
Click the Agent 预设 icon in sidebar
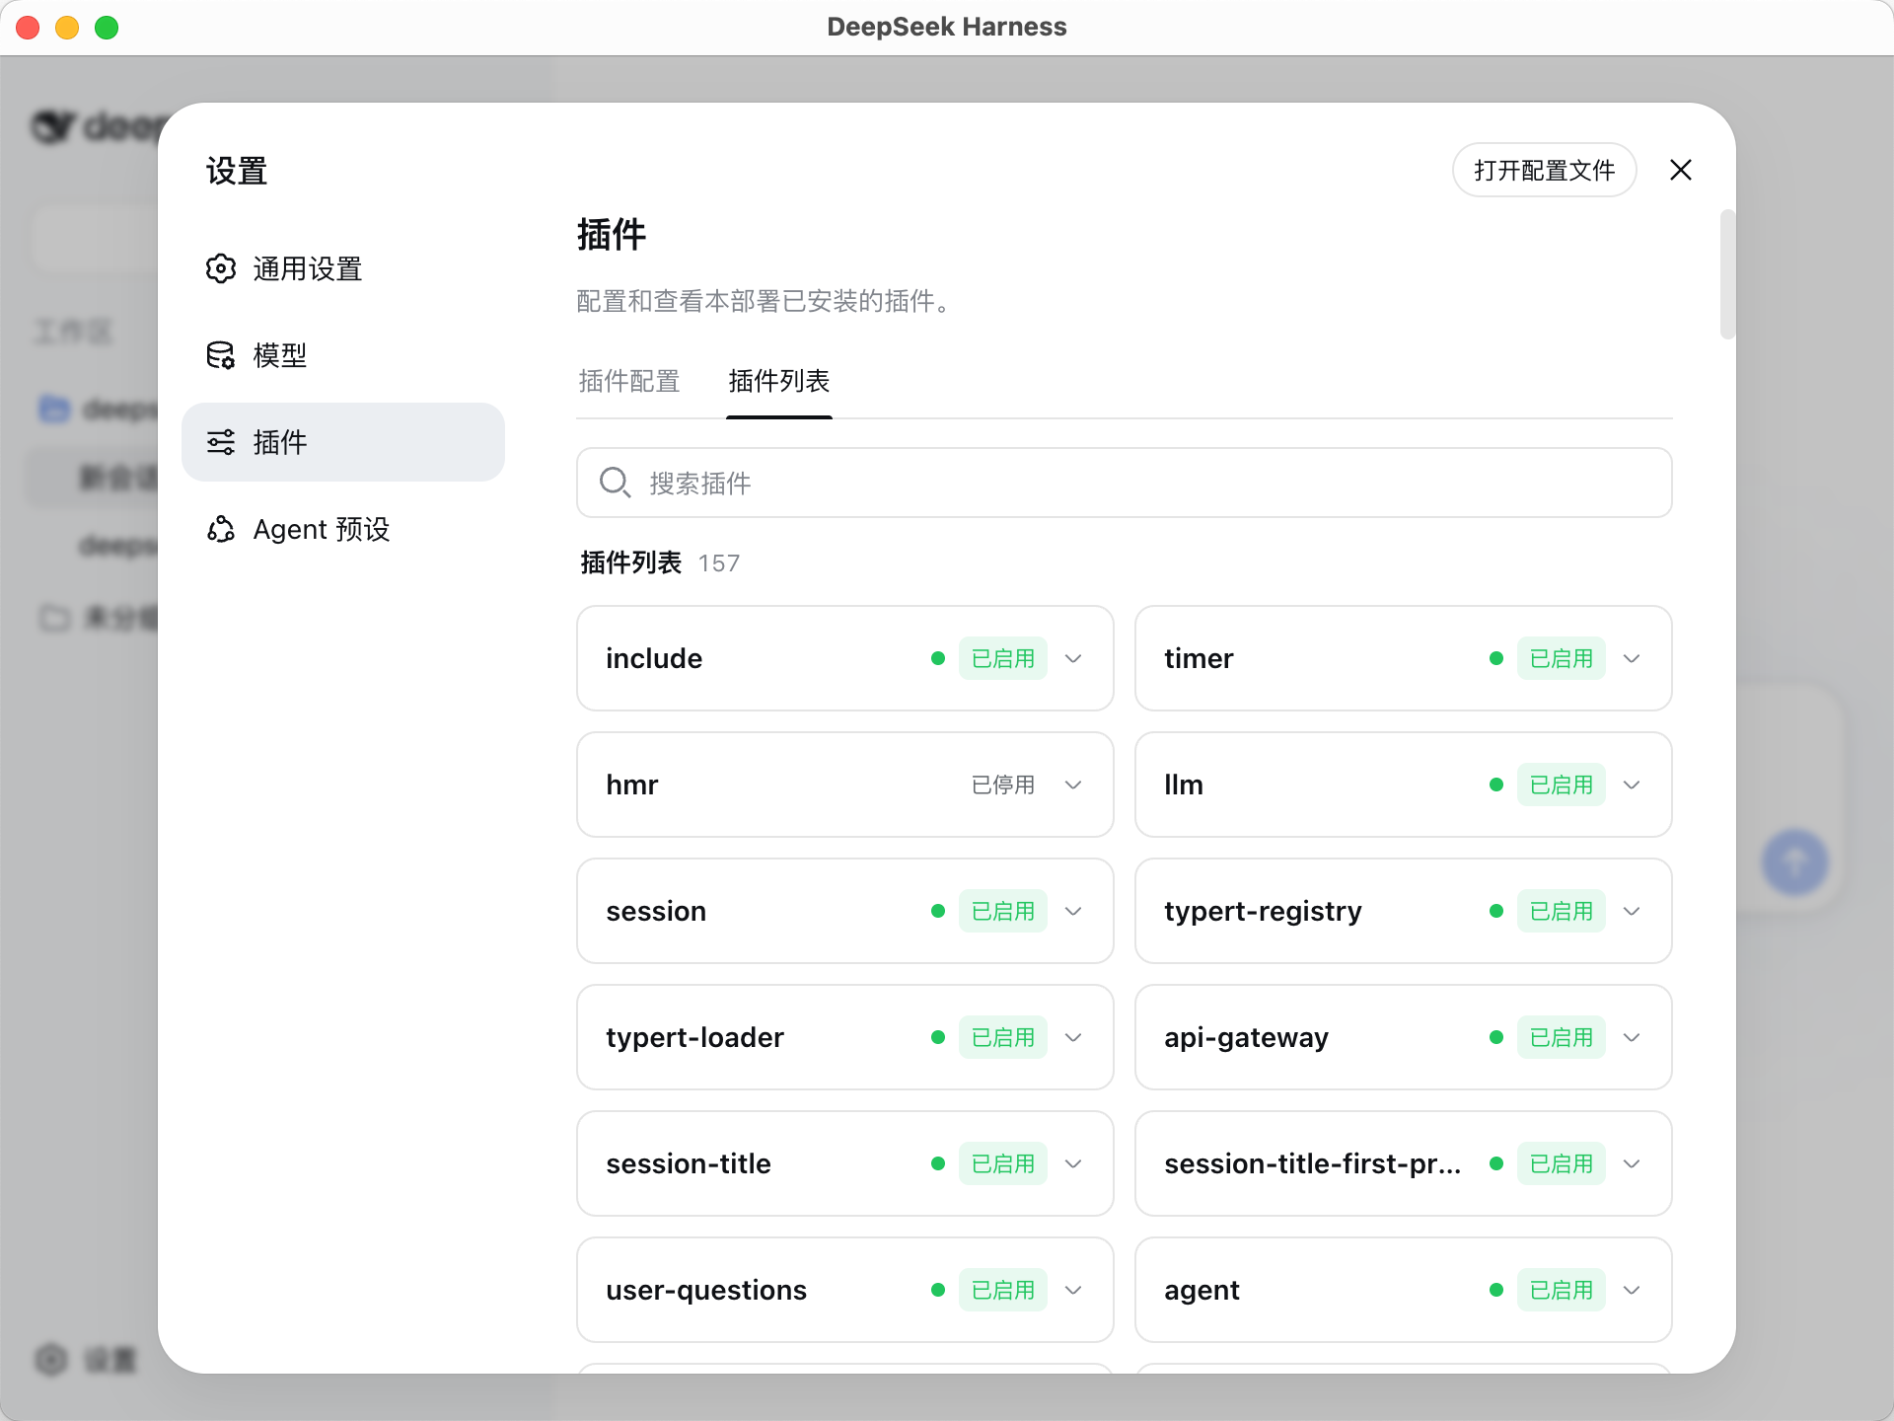coord(221,529)
